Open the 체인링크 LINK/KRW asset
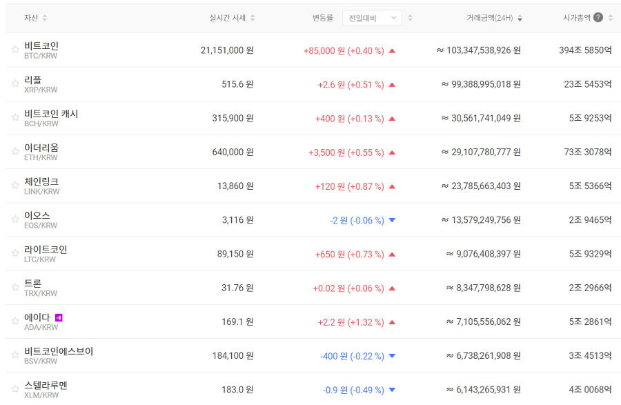This screenshot has width=621, height=405. coord(41,186)
